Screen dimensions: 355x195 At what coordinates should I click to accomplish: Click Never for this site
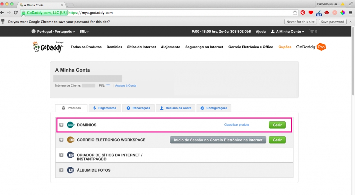coord(301,22)
